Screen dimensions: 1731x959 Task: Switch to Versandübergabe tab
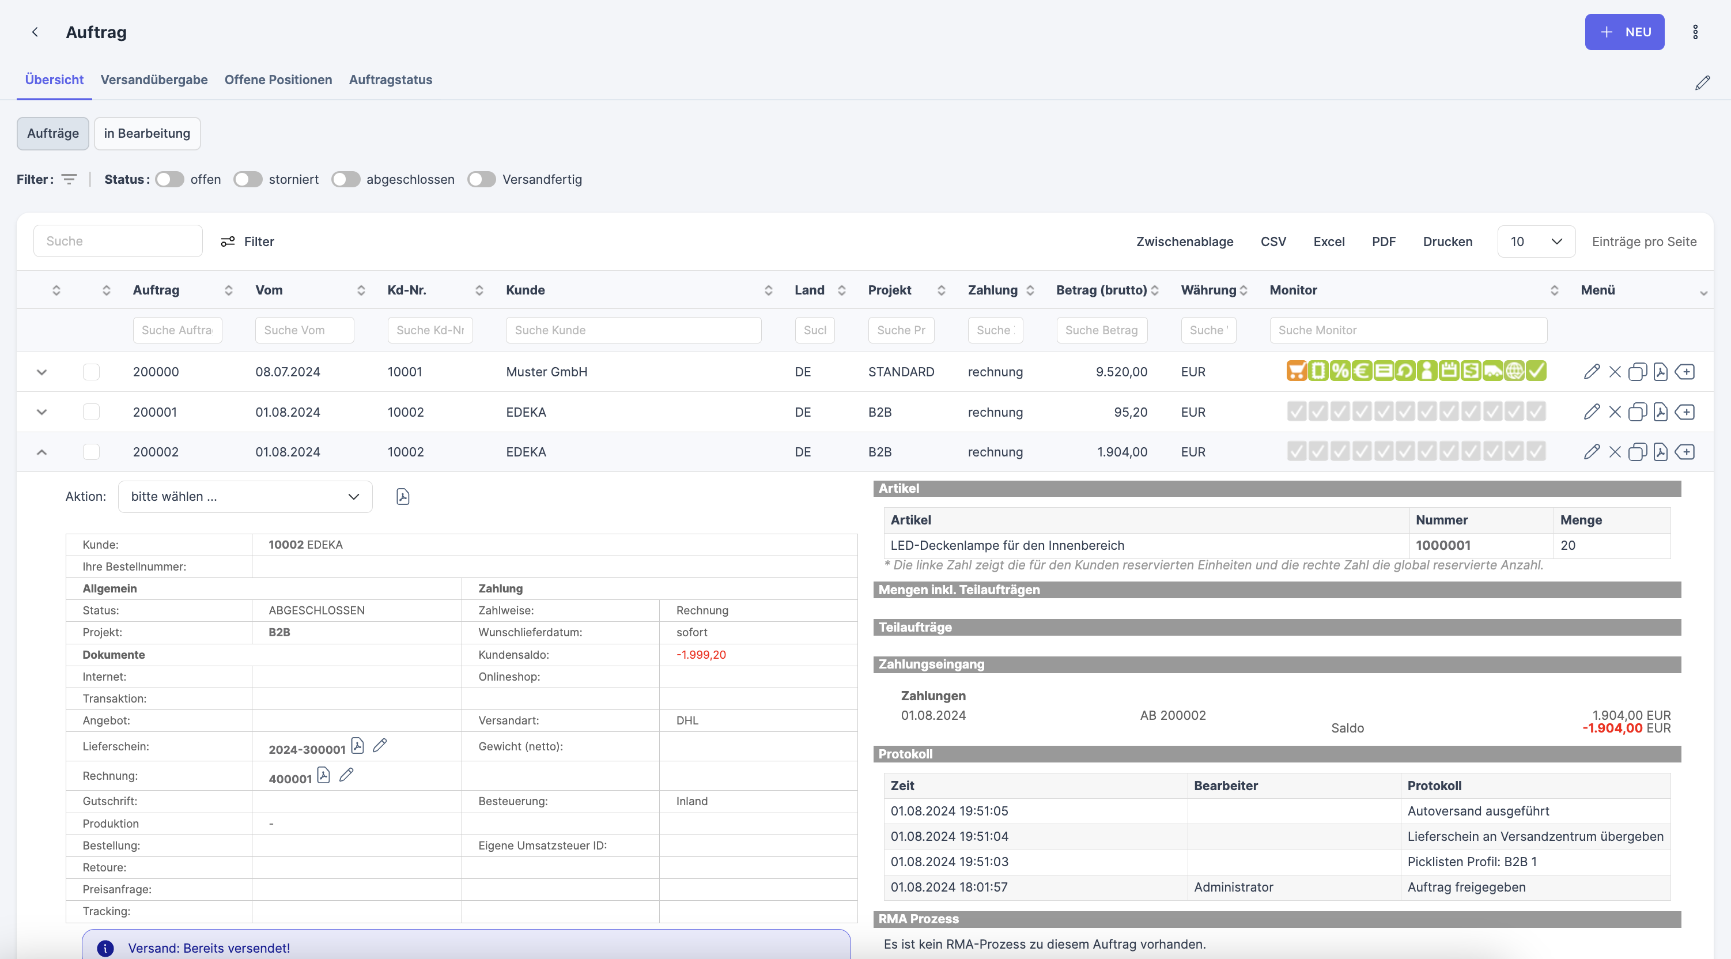pos(154,80)
